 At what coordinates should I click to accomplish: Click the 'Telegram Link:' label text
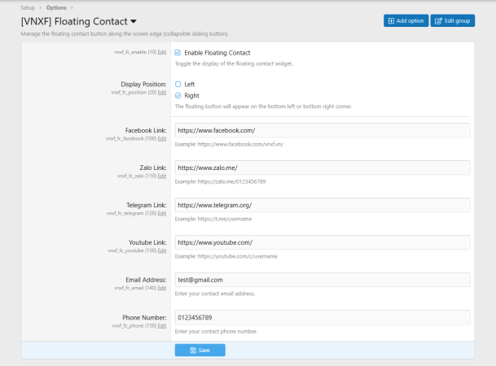tap(146, 205)
